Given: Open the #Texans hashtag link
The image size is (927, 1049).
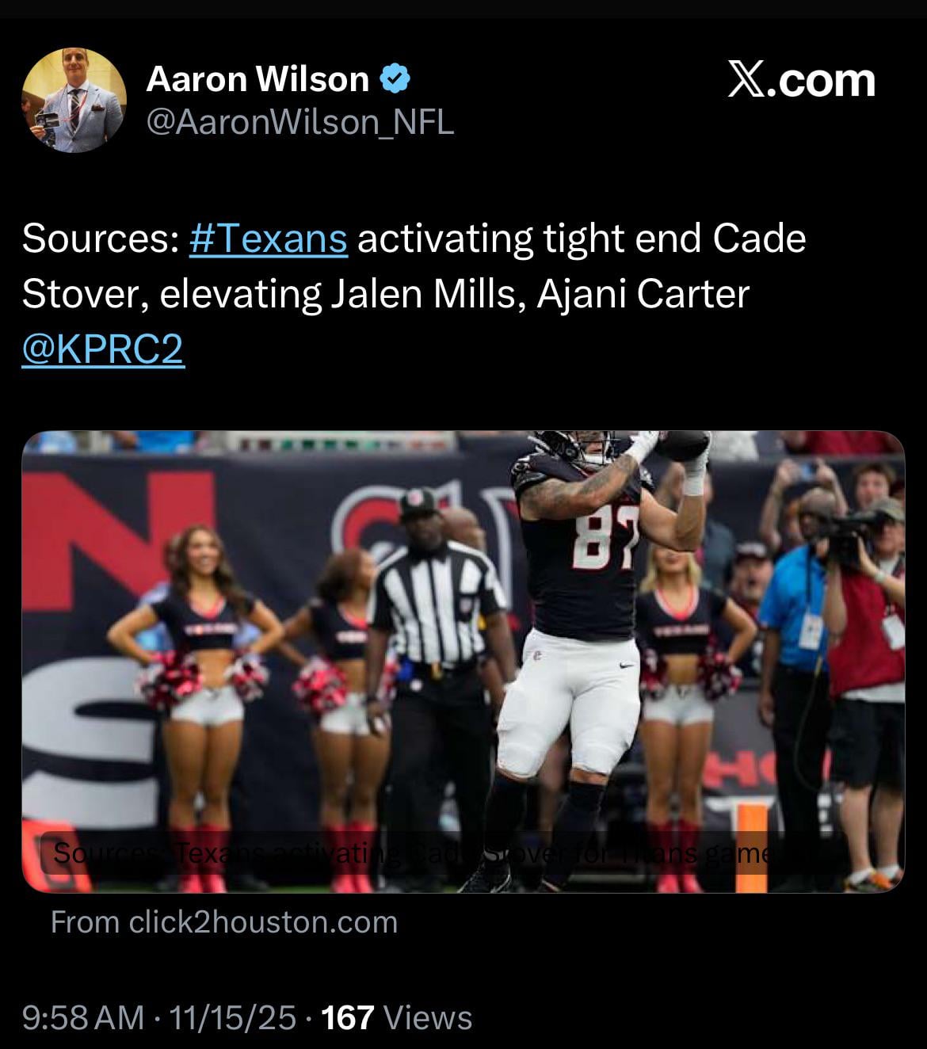Looking at the screenshot, I should [269, 238].
